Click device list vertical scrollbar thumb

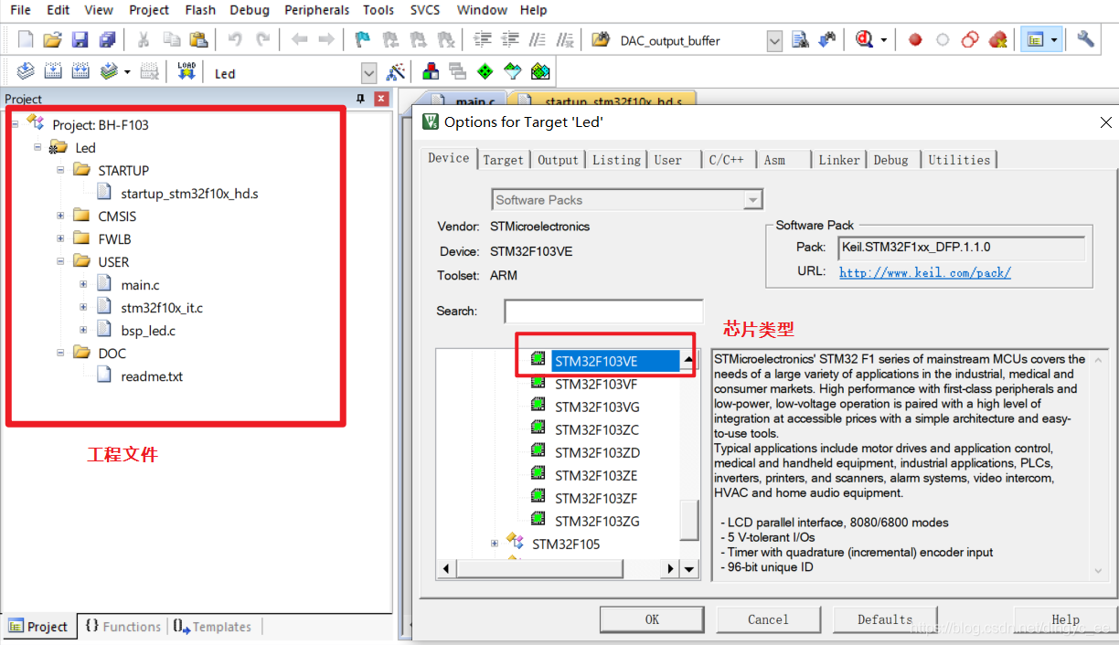pyautogui.click(x=690, y=519)
